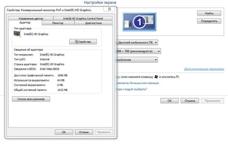Open the Дополнительные параметры link
The height and width of the screenshot is (148, 228).
point(204,69)
